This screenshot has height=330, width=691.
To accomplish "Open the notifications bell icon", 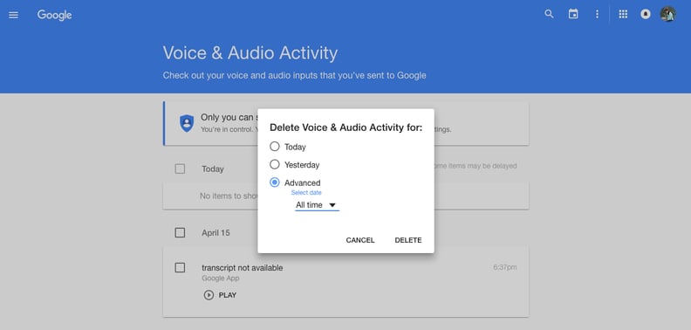I will point(645,14).
